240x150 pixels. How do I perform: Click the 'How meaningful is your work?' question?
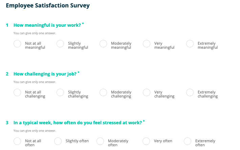47,25
